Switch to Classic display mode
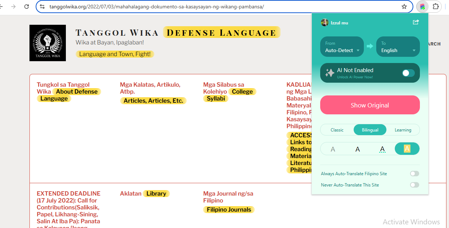 [337, 130]
